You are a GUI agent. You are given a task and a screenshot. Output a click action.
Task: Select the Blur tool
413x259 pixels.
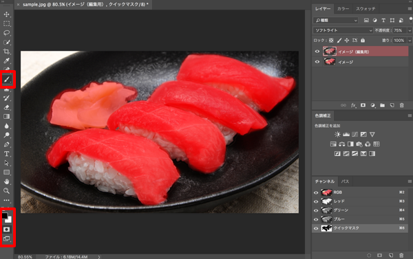7,126
